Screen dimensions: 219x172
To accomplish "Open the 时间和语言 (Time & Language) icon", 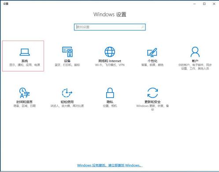I will point(25,93).
